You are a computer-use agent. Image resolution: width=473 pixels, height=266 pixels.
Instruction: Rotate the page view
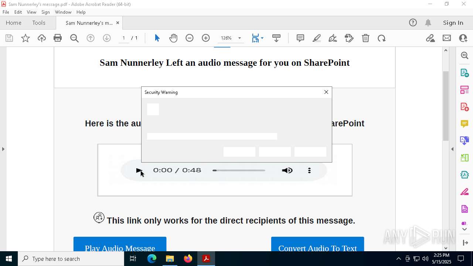(382, 38)
